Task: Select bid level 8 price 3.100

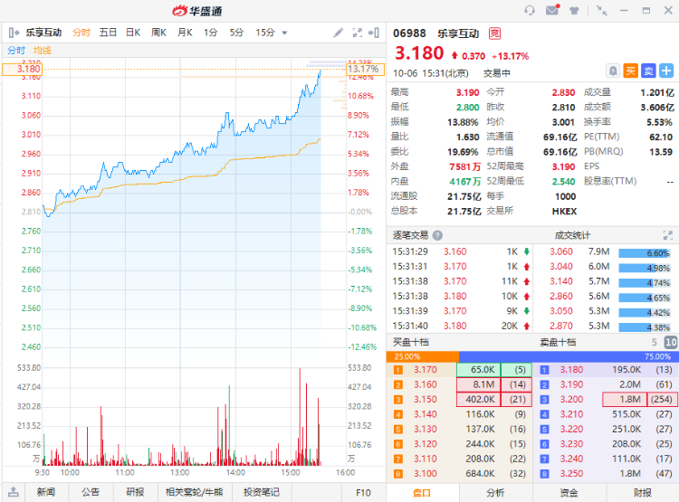Action: [426, 474]
